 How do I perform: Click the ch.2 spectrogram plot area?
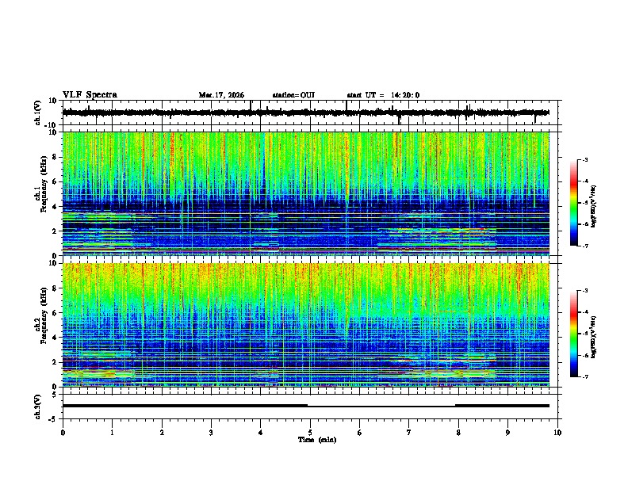tap(306, 325)
